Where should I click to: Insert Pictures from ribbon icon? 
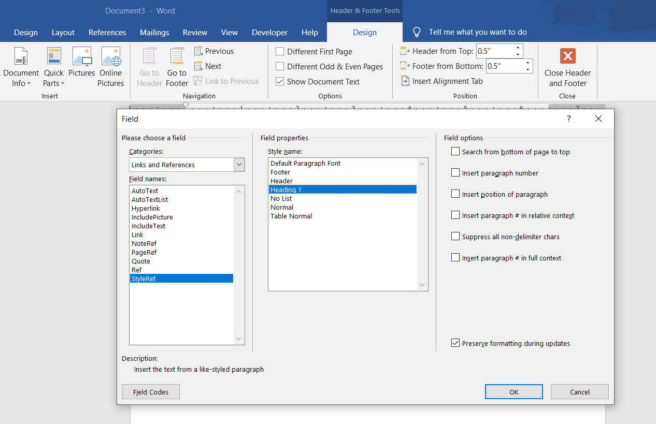click(x=81, y=56)
